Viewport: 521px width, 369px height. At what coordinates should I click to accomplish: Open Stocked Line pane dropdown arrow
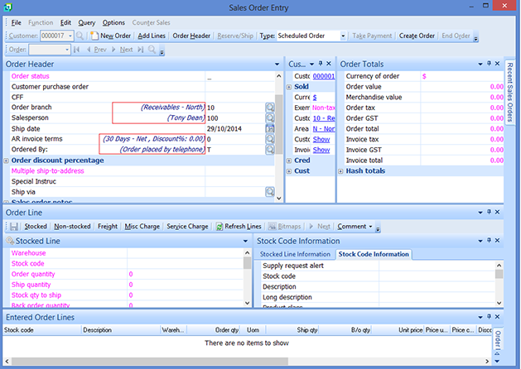coord(245,242)
